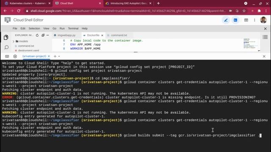Click ENV APP_HOME /app code line
This screenshot has height=152, width=271.
(x=85, y=44)
